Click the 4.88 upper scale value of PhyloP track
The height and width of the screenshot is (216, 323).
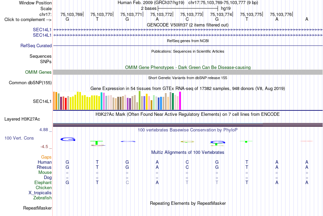pyautogui.click(x=44, y=130)
